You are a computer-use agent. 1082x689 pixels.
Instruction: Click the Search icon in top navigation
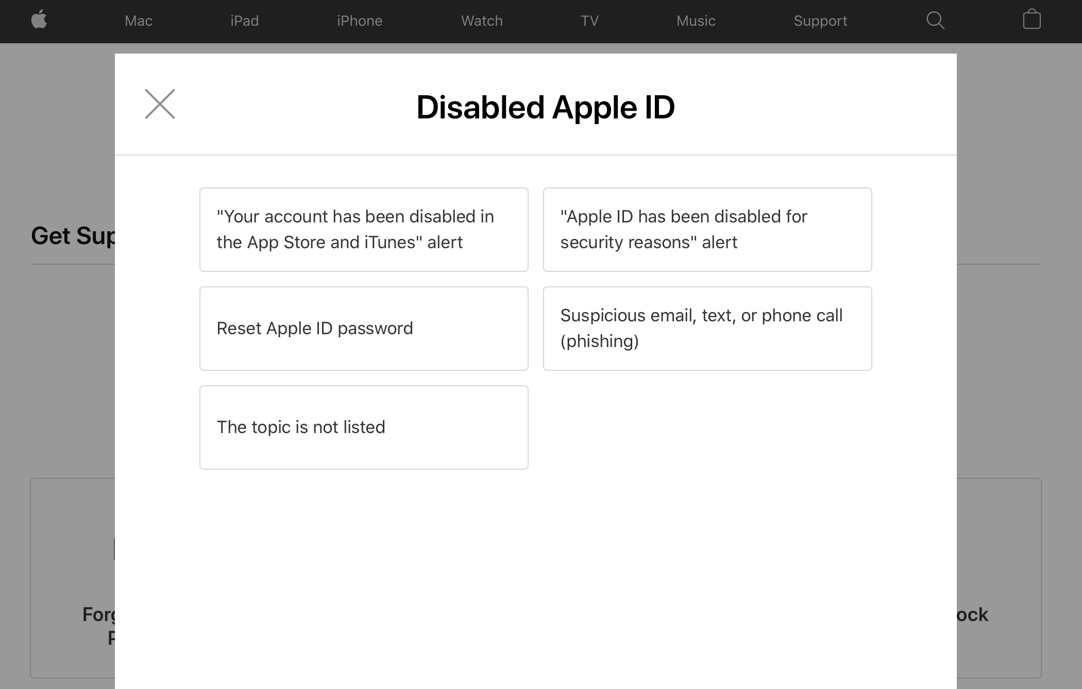tap(935, 21)
